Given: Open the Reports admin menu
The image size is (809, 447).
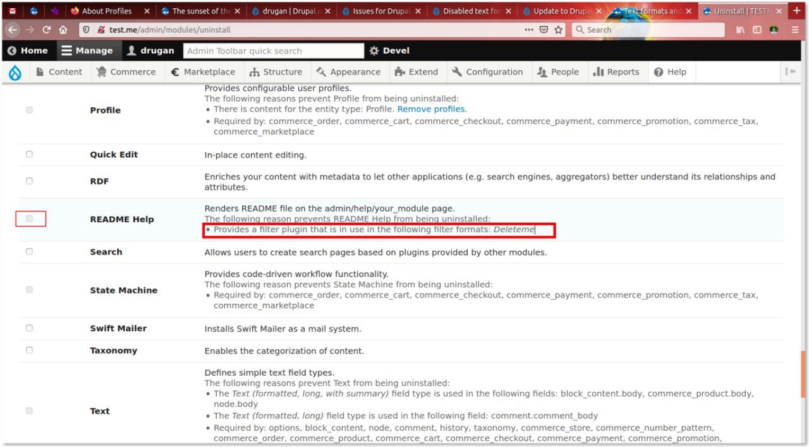Looking at the screenshot, I should 616,72.
